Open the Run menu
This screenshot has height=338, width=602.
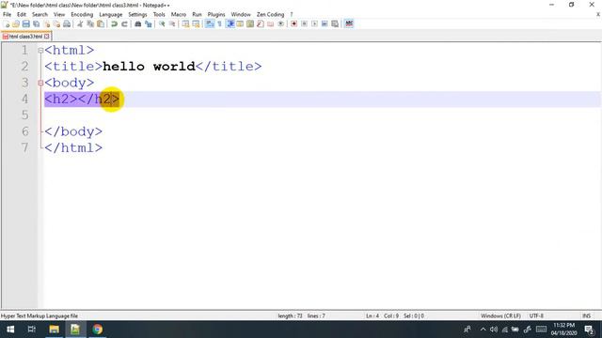point(197,14)
